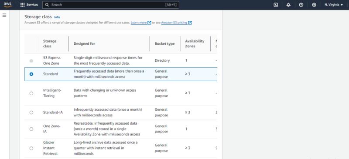Screen dimensions: 349x159
Task: Launch CloudShell from the top bar
Action: click(x=276, y=5)
